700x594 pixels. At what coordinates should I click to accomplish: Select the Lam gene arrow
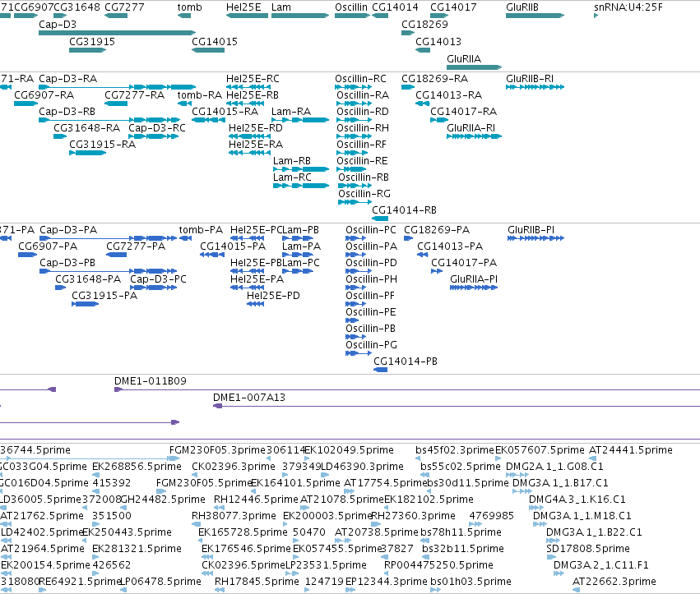click(300, 16)
